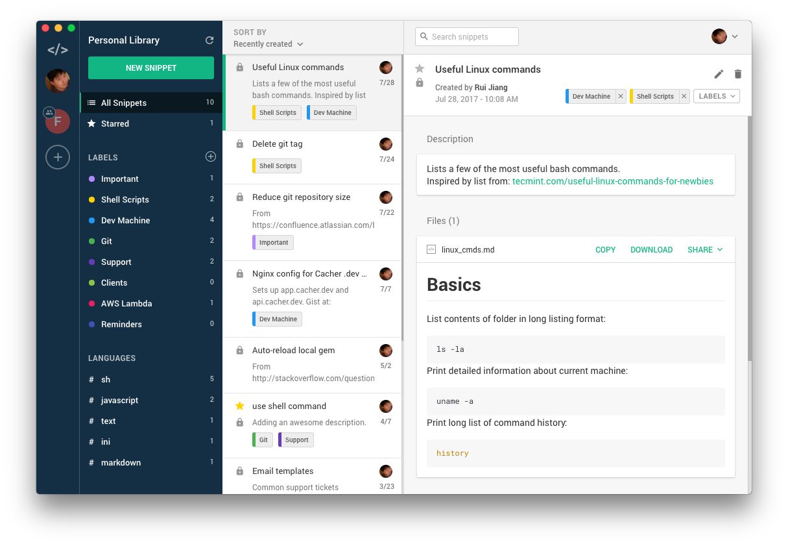Viewport: 788px width, 546px height.
Task: Click the code snippet app logo icon
Action: tap(57, 49)
